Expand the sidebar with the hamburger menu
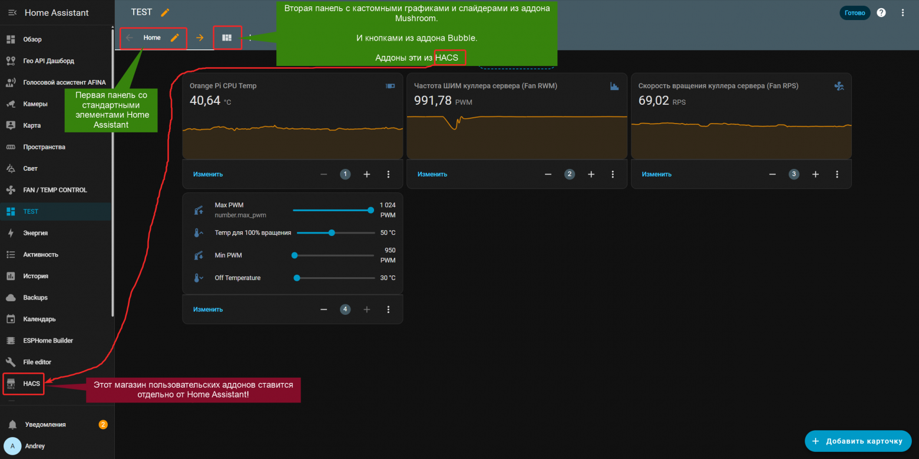Screen dimensions: 919x459 (12, 12)
